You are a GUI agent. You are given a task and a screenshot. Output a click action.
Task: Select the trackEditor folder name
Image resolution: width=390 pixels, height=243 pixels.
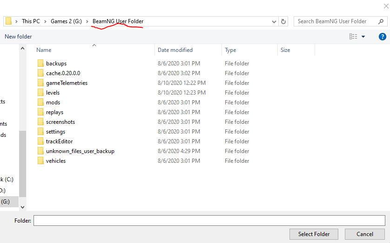point(59,141)
